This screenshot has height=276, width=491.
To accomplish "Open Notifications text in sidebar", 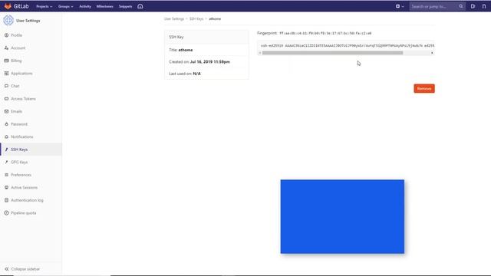I will coord(22,136).
